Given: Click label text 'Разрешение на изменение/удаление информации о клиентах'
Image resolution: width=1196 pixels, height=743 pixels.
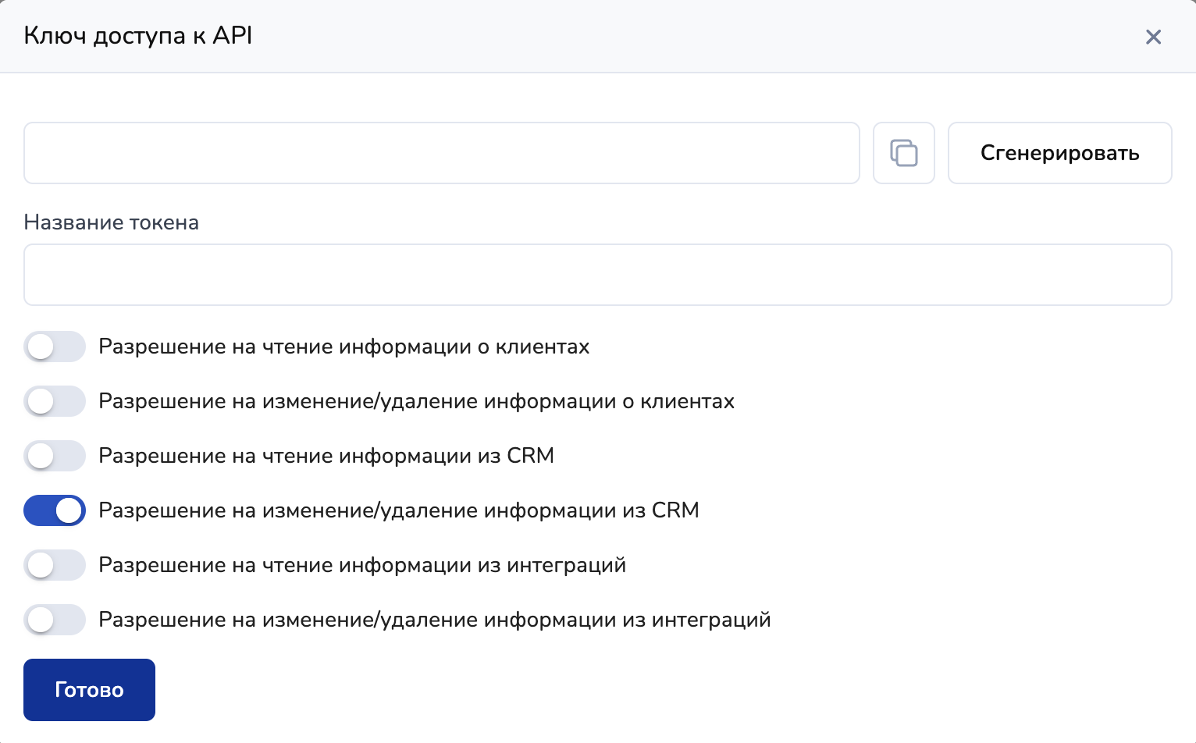Looking at the screenshot, I should (x=416, y=401).
